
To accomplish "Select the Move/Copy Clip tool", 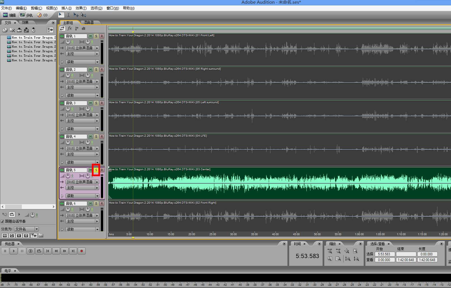I will 76,15.
